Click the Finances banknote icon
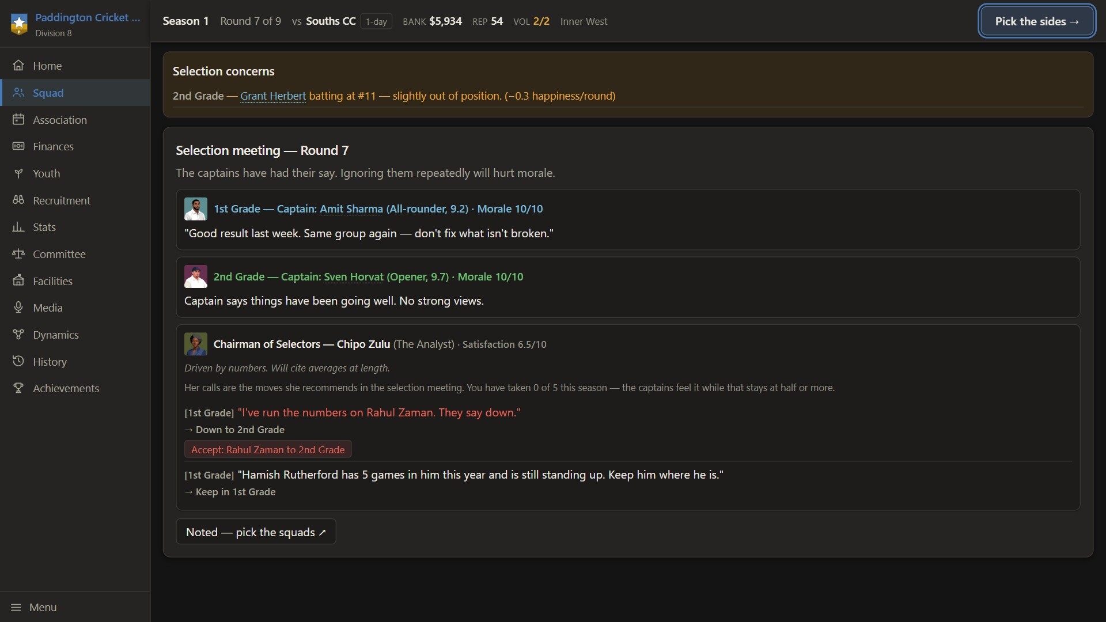 click(18, 146)
